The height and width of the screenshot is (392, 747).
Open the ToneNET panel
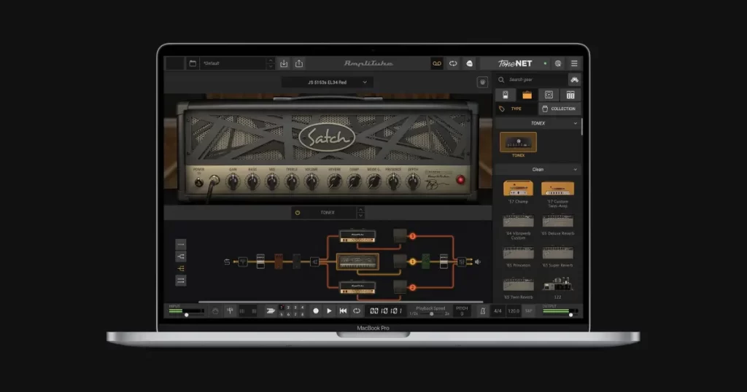(x=515, y=63)
